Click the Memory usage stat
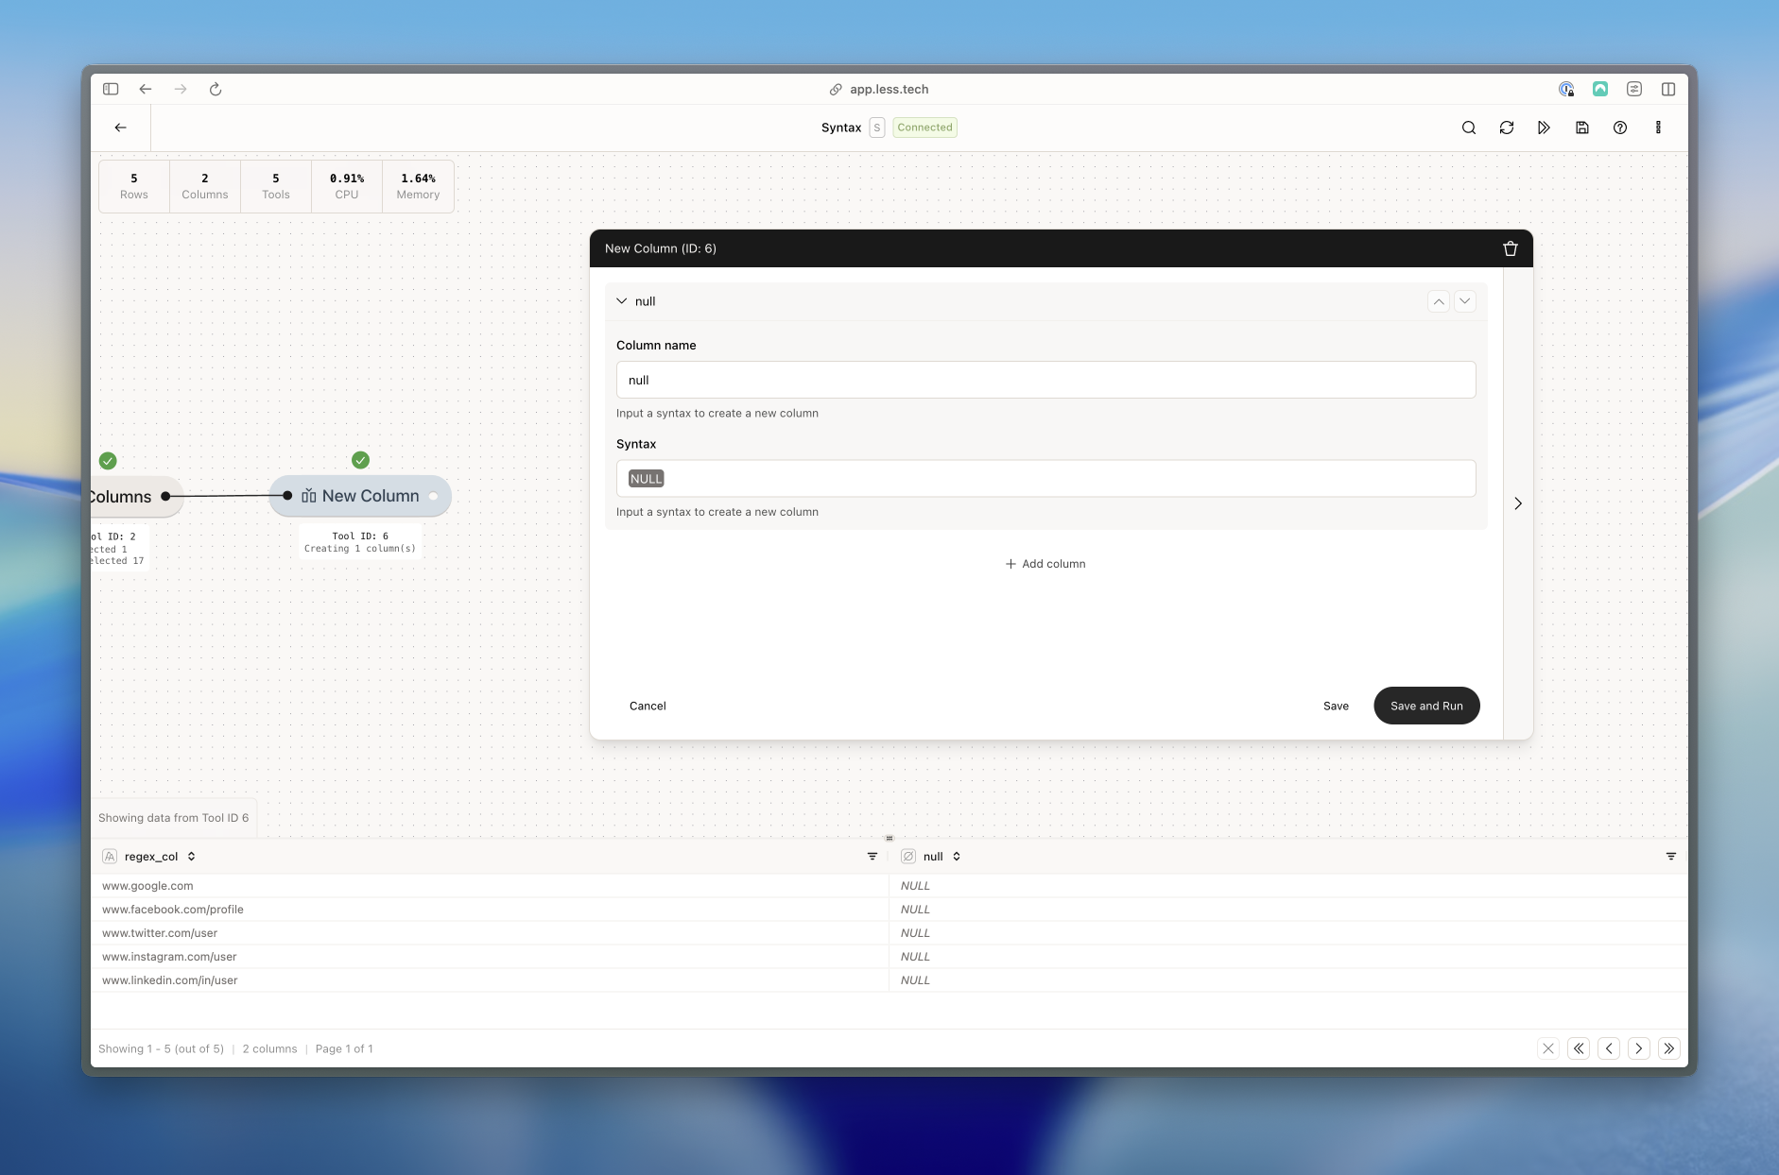1779x1175 pixels. [x=418, y=186]
